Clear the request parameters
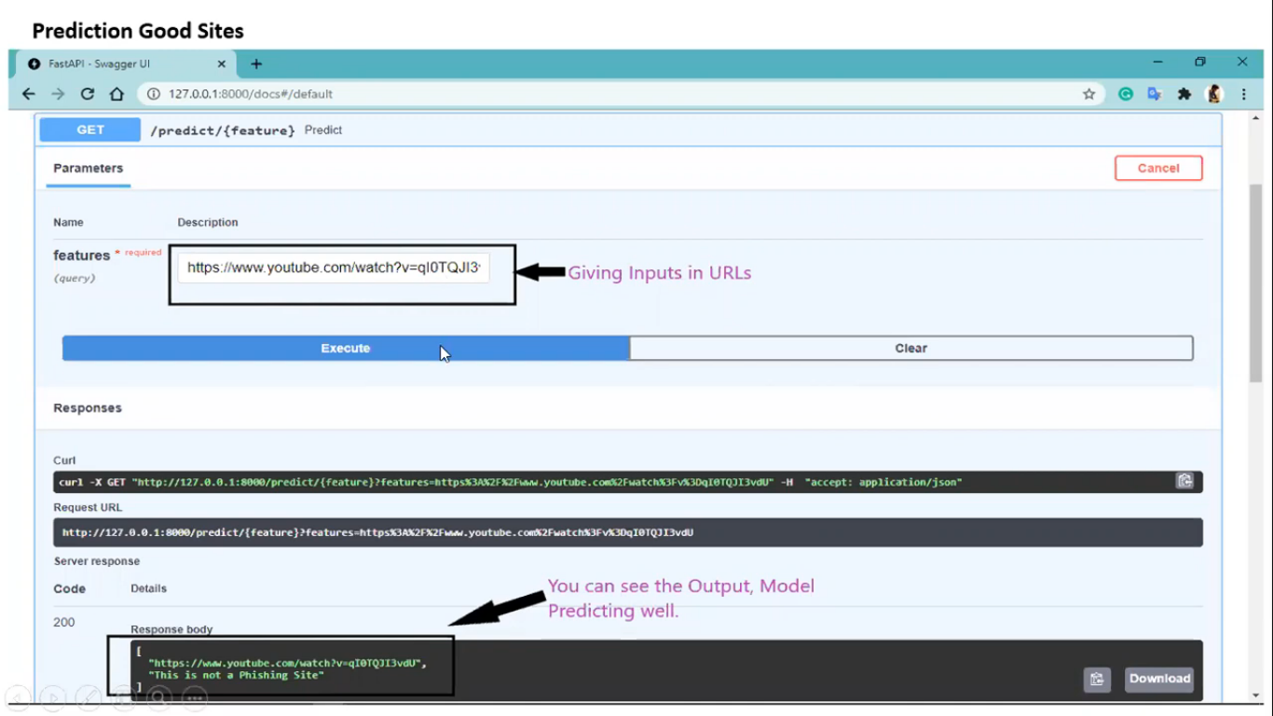This screenshot has width=1273, height=716. point(910,348)
